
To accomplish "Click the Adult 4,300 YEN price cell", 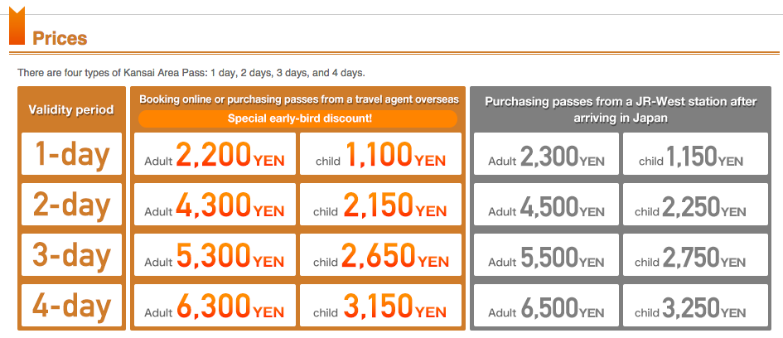I will [x=215, y=204].
